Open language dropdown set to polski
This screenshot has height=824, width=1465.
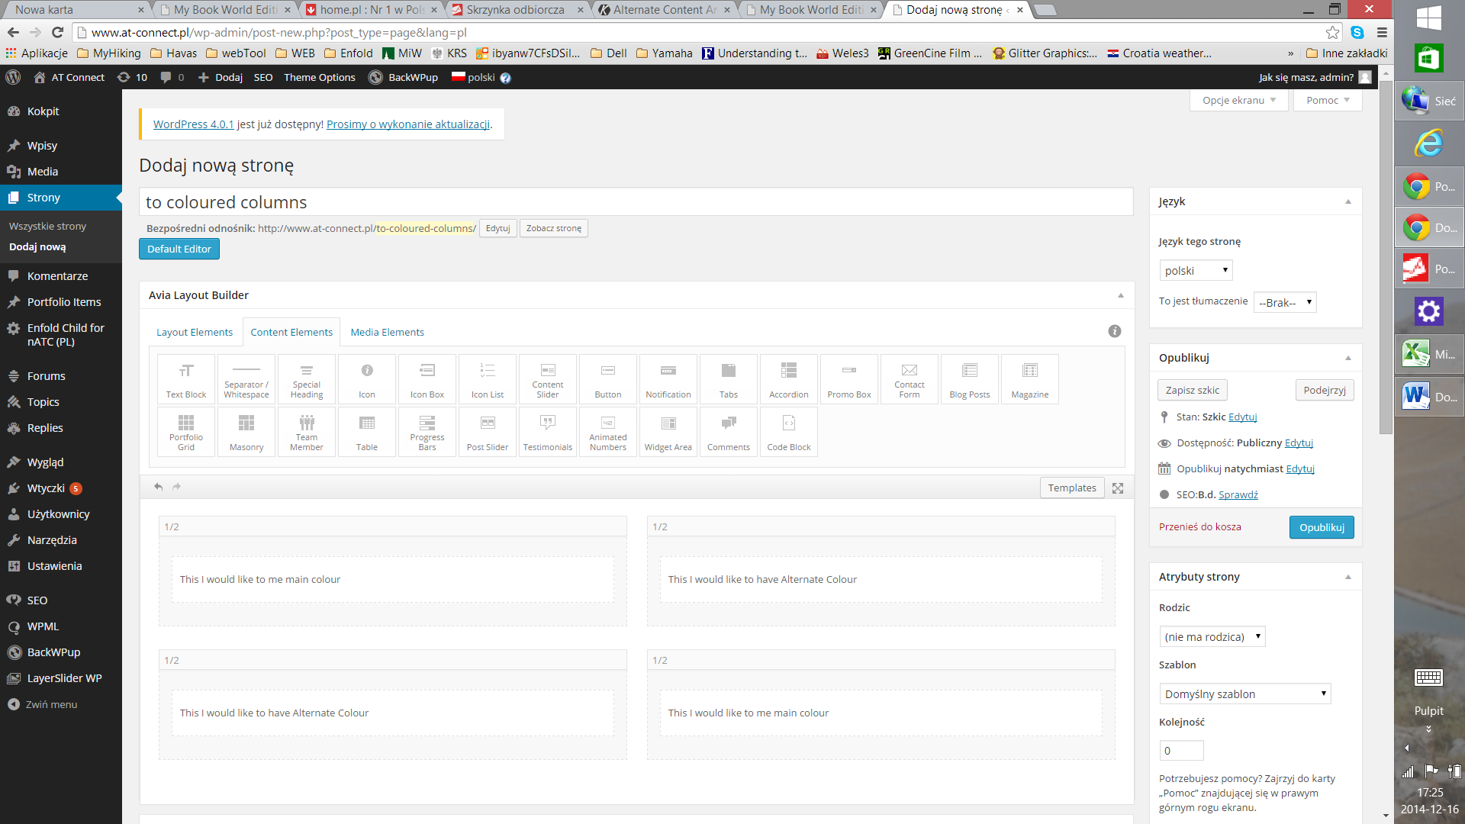pyautogui.click(x=1196, y=270)
